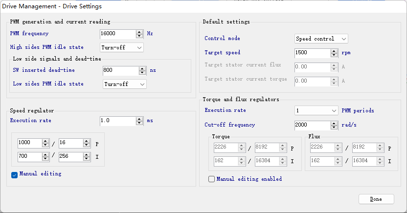
Task: Click the SW inserted dead-time label
Action: coord(44,70)
